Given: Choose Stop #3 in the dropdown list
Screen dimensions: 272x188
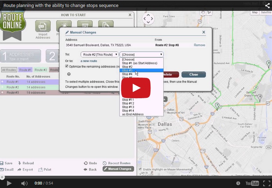Looking at the screenshot, I should (x=141, y=71).
